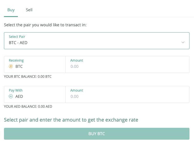Select the Receiving BTC currency box
Image resolution: width=194 pixels, height=149 pixels.
(x=35, y=64)
